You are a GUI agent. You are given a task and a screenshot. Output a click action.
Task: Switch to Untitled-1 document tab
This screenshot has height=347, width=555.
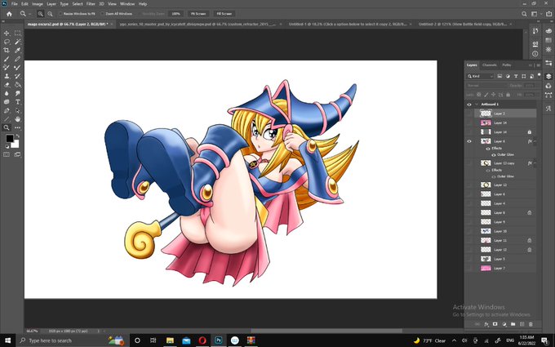348,24
